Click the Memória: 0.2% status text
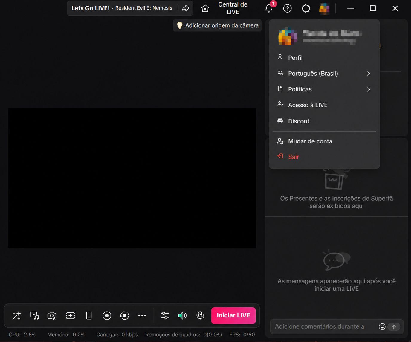The width and height of the screenshot is (411, 342). pyautogui.click(x=66, y=335)
